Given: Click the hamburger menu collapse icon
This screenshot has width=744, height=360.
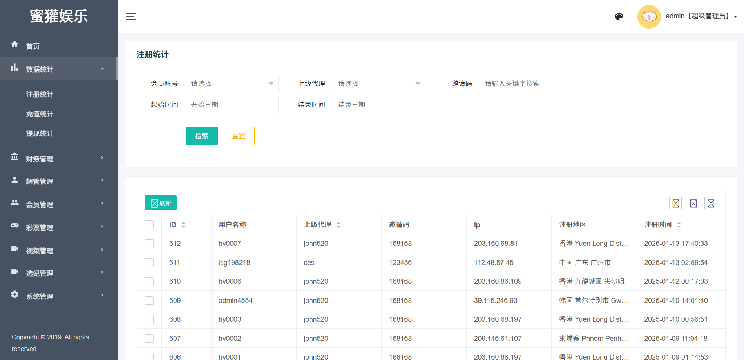Looking at the screenshot, I should (131, 16).
